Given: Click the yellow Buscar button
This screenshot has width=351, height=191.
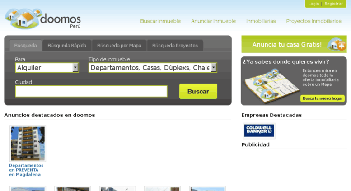Looking at the screenshot, I should click(x=198, y=91).
